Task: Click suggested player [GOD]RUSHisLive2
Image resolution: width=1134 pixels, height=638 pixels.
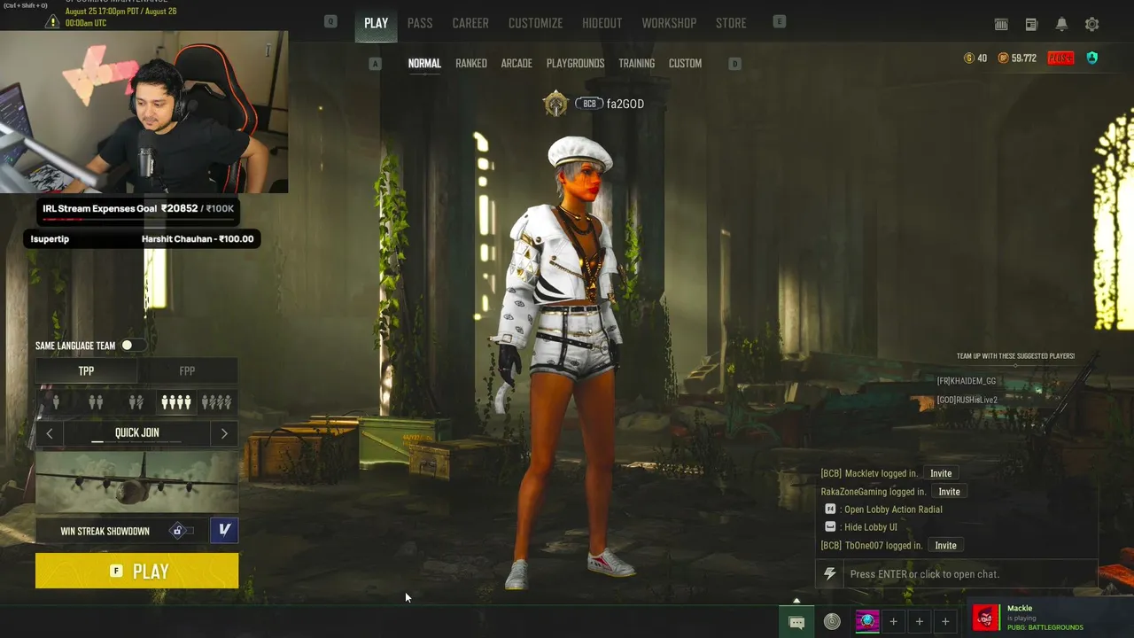Action: click(x=967, y=401)
